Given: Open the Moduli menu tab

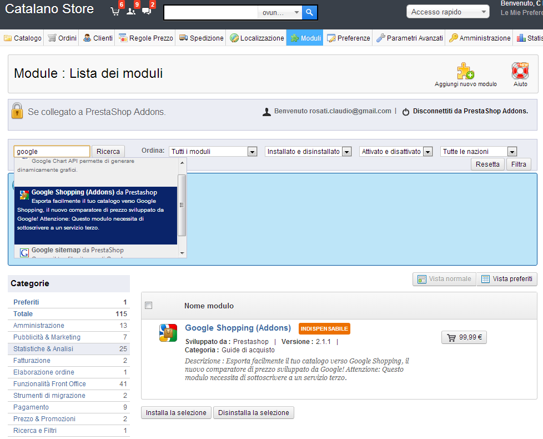Looking at the screenshot, I should (x=305, y=38).
